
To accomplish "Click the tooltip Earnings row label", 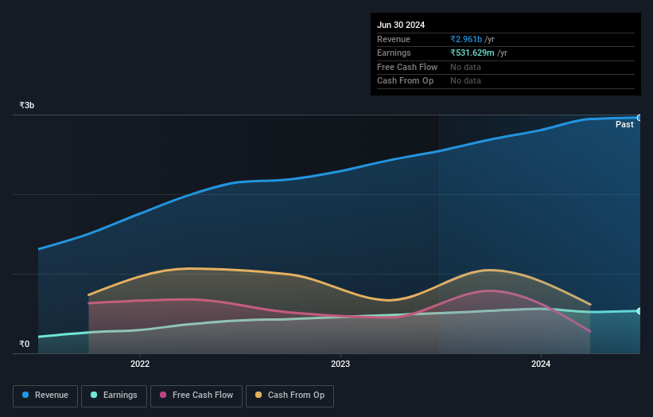I will pos(394,53).
